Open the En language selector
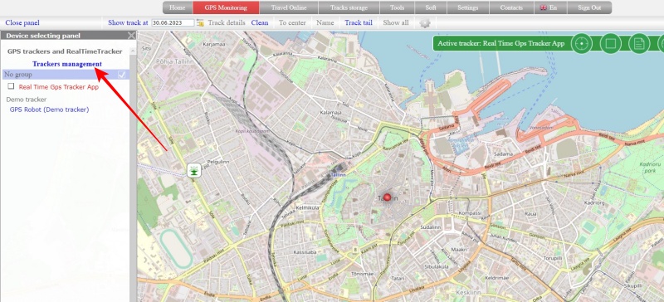 point(549,7)
